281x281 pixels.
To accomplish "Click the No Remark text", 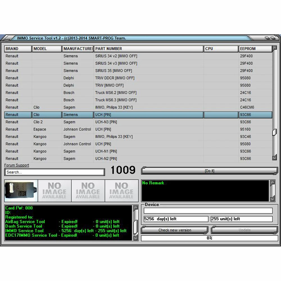I will click(x=153, y=183).
